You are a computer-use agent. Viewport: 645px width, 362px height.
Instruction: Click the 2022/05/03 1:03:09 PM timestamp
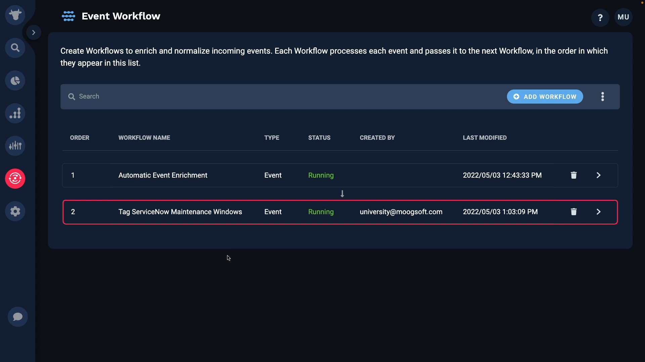pyautogui.click(x=500, y=212)
